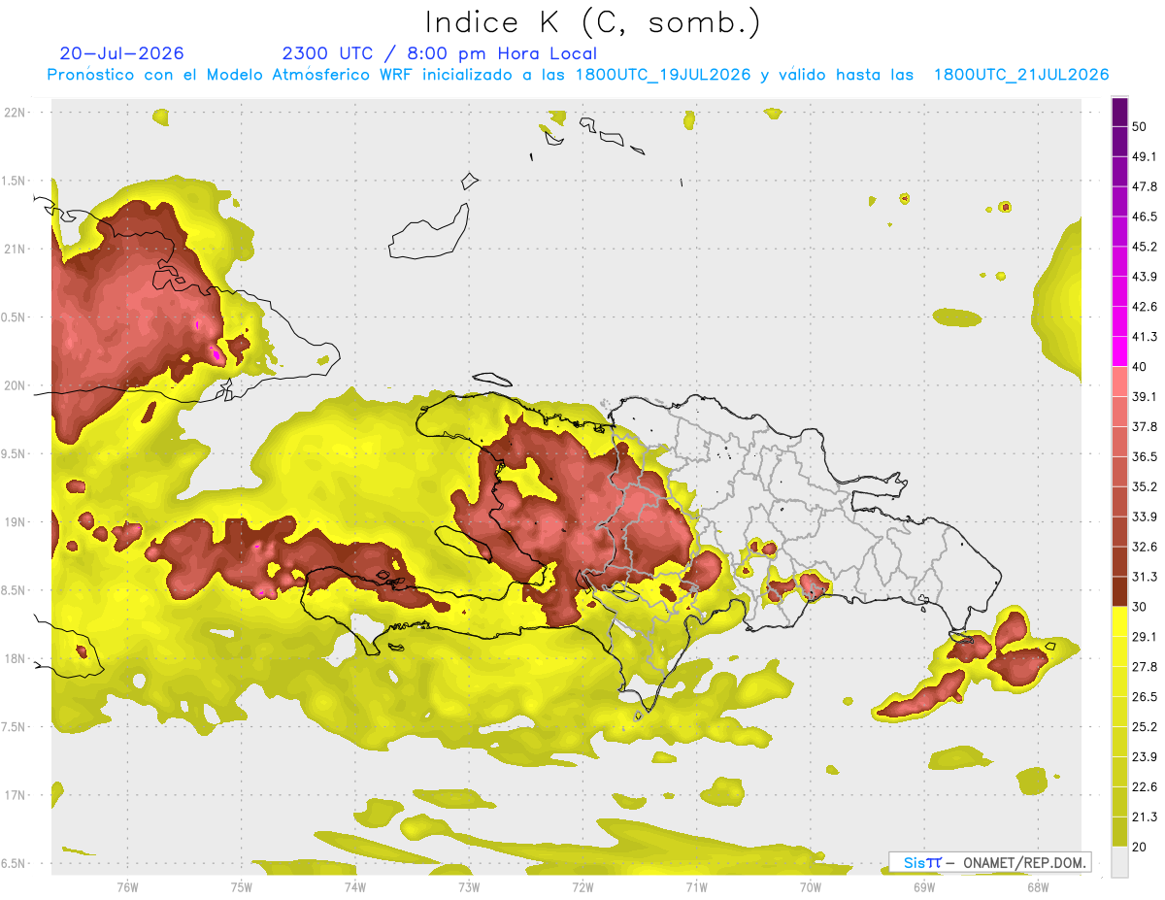
Task: Click the legend value "22.6"
Action: pyautogui.click(x=1144, y=787)
